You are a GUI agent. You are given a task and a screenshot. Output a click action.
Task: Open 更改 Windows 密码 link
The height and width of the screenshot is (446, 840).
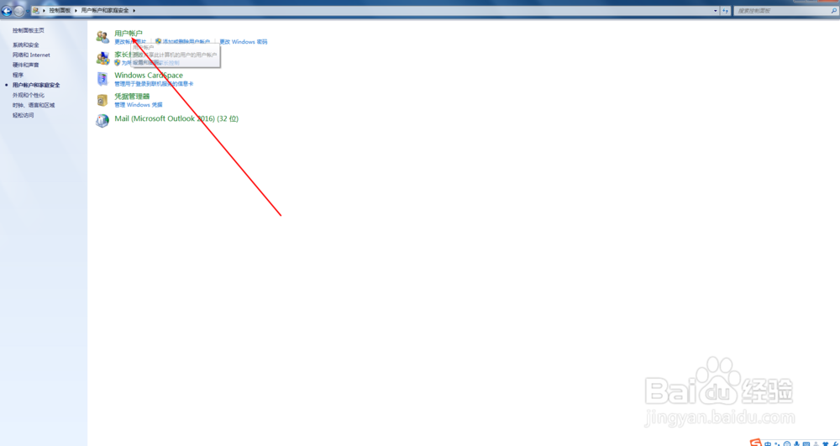244,42
